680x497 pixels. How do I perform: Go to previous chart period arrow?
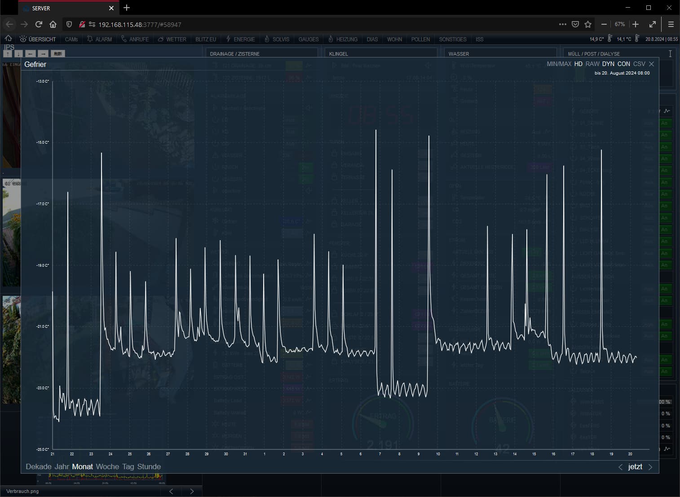coord(621,467)
